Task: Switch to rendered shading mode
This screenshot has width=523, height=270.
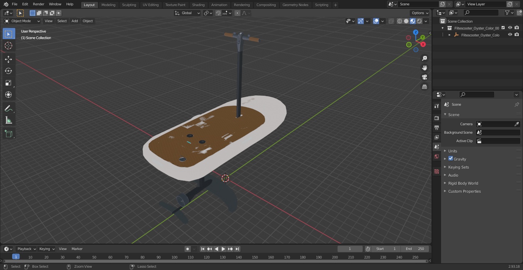Action: tap(419, 21)
